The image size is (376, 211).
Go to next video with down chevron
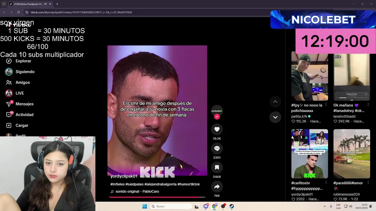point(275,117)
